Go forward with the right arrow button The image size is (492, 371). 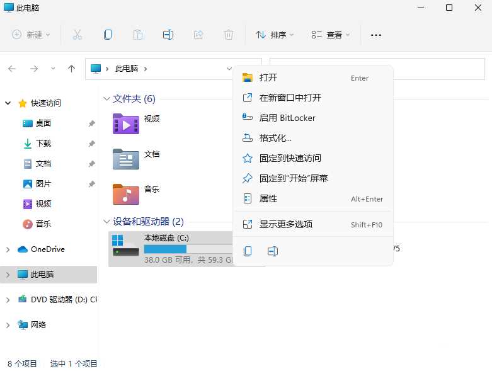pos(34,69)
